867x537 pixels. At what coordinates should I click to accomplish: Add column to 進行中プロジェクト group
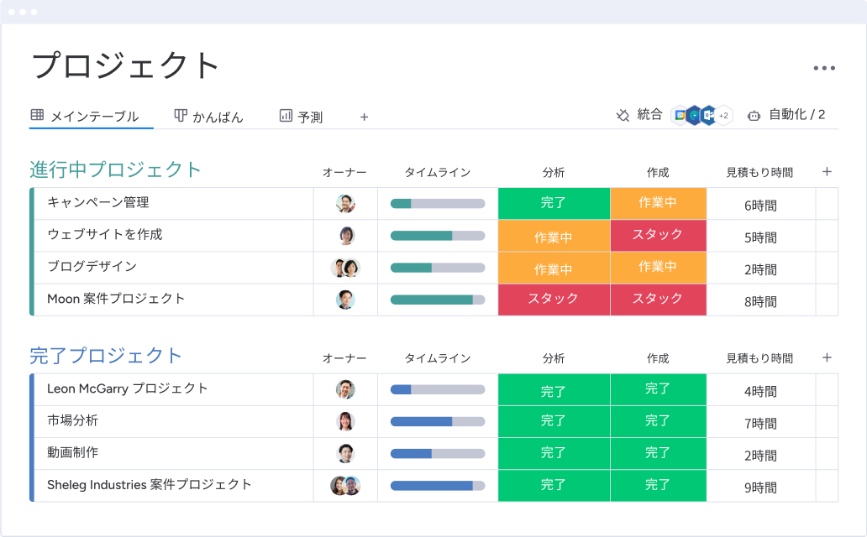[x=827, y=172]
